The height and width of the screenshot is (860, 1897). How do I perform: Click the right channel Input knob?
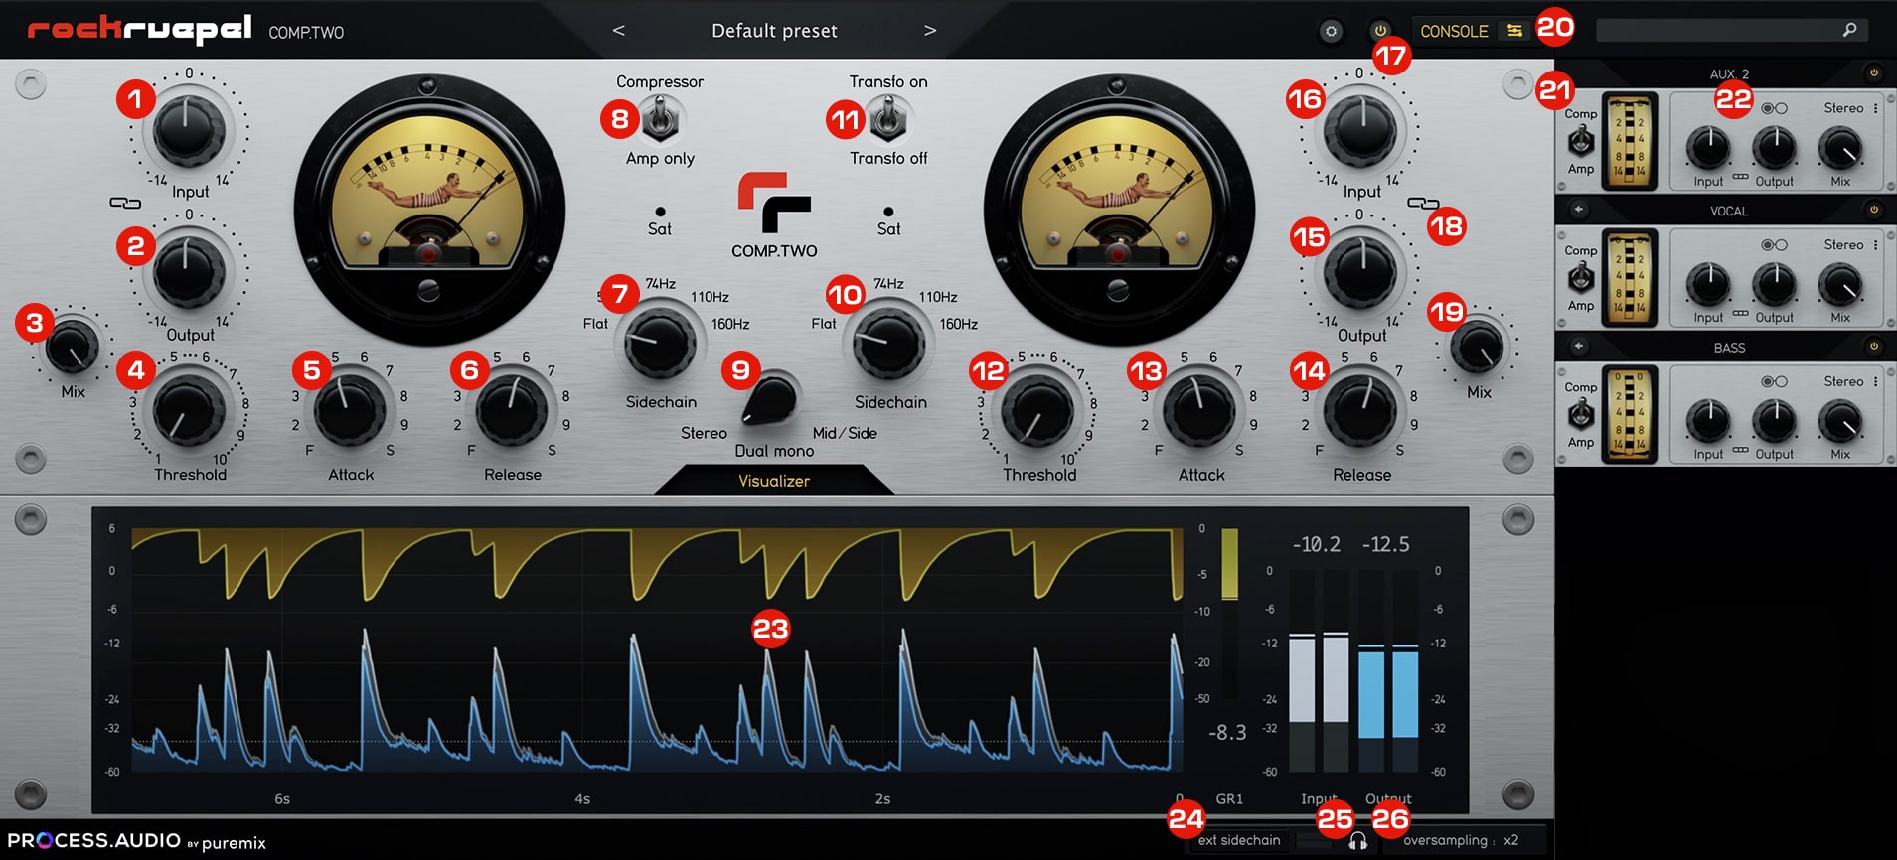(x=1359, y=130)
